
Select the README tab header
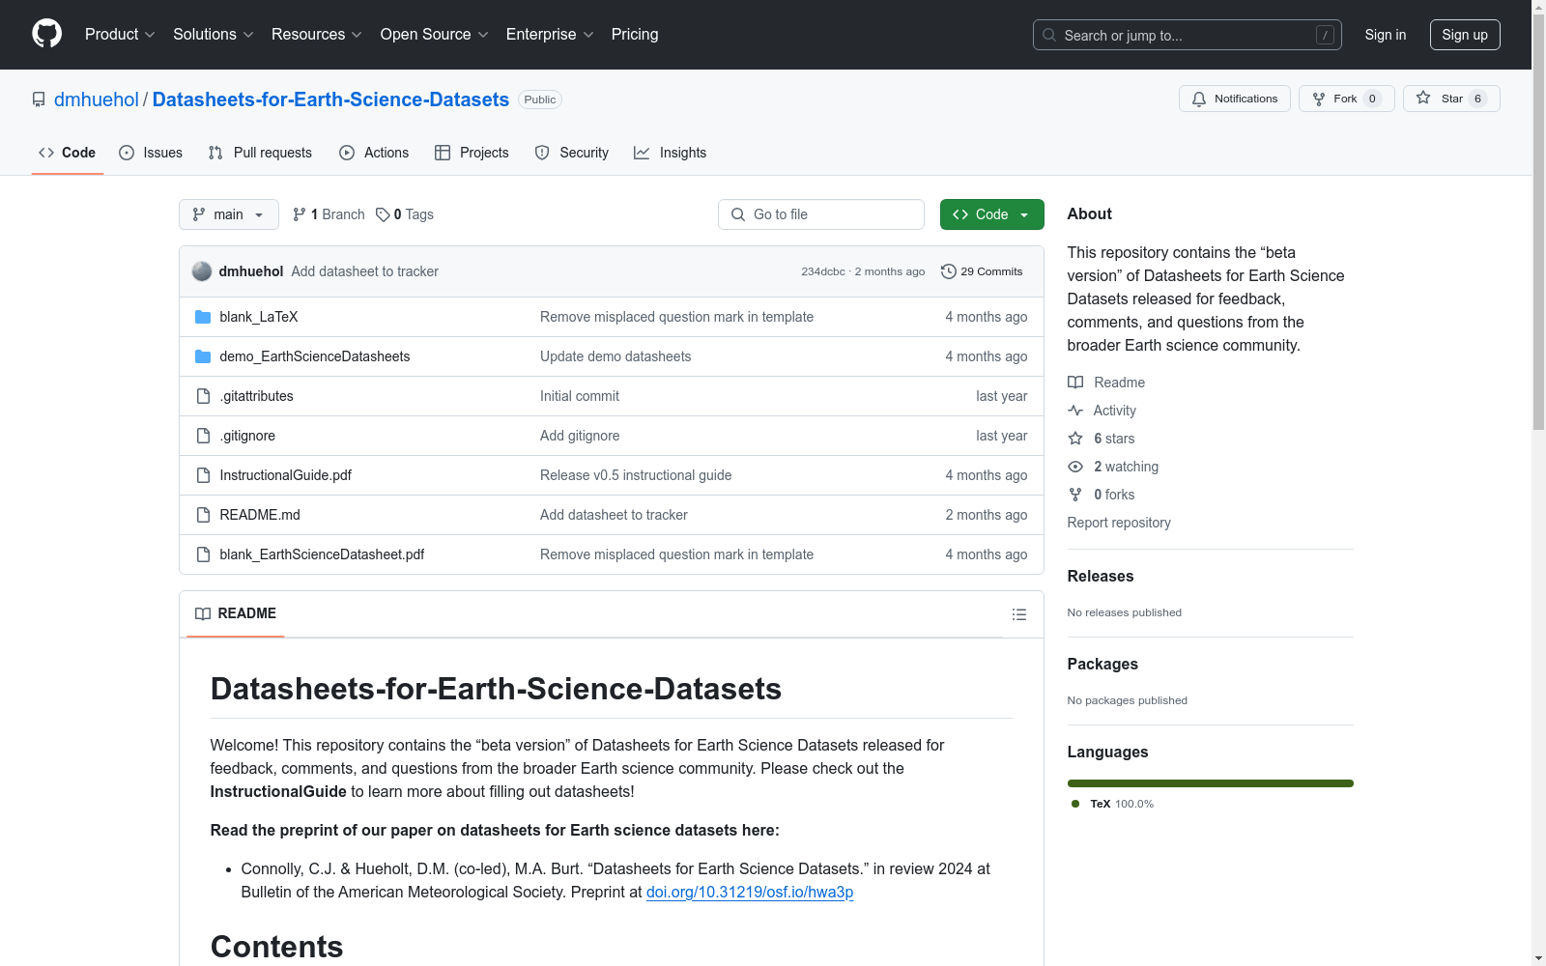click(236, 613)
